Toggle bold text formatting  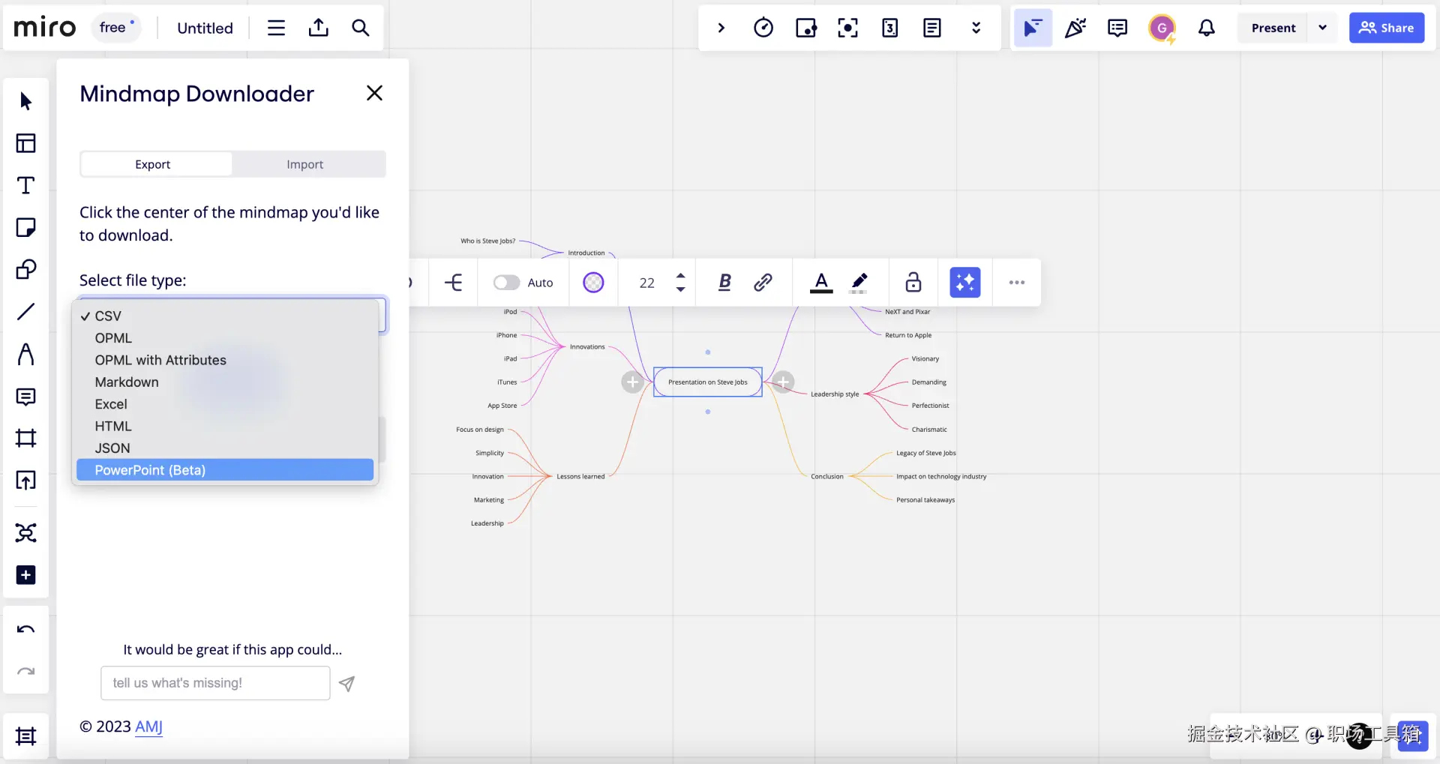(x=724, y=283)
